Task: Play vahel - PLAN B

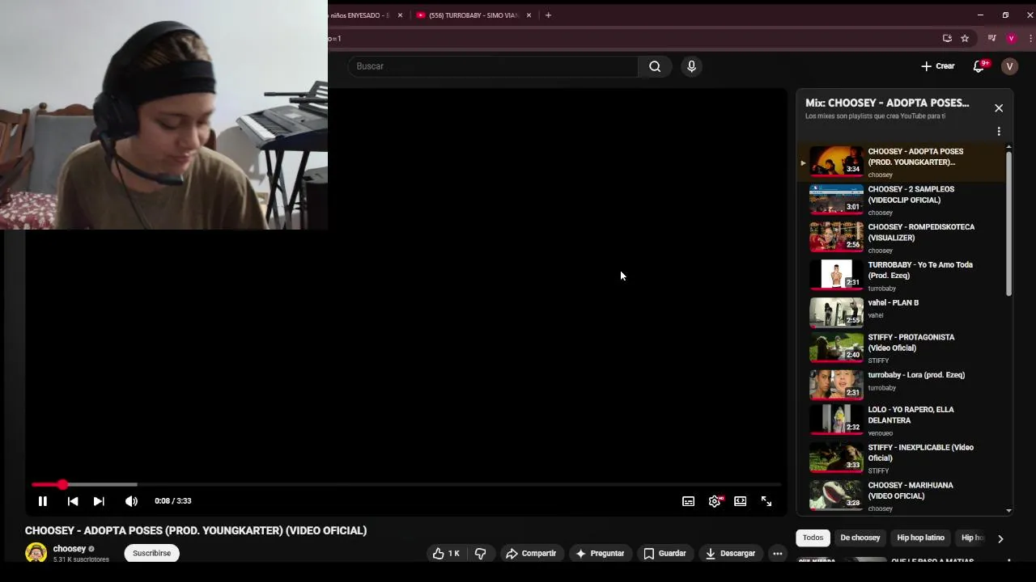Action: pos(901,311)
